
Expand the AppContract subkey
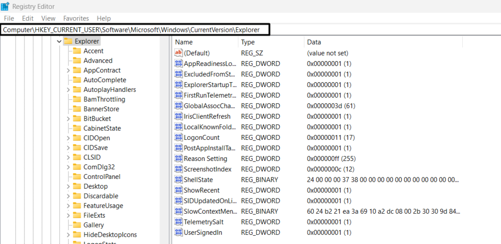68,70
